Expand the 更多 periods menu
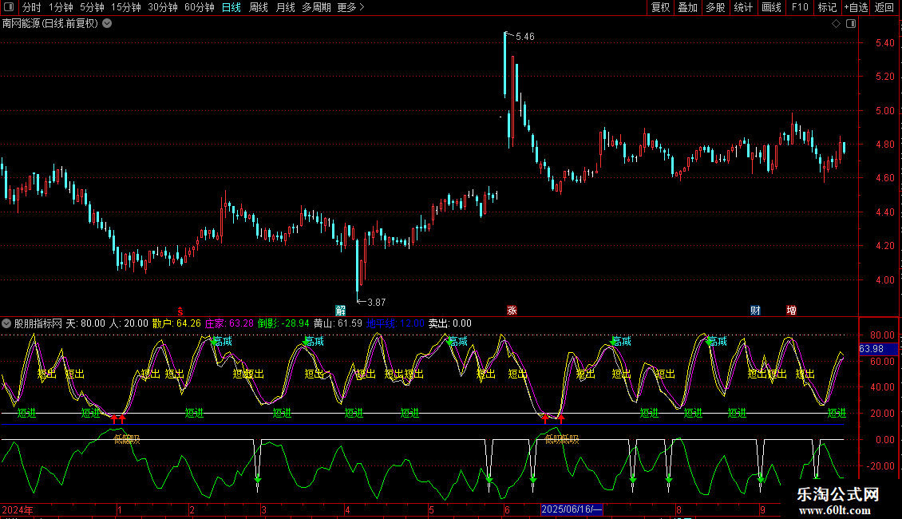Image resolution: width=902 pixels, height=519 pixels. coord(350,8)
